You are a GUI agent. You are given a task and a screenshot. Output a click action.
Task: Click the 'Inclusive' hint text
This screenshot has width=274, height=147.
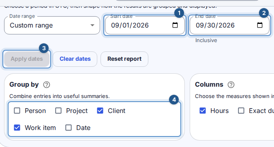click(x=206, y=40)
